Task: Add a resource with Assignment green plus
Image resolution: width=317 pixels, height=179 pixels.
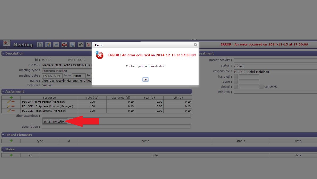Action: 11,97
